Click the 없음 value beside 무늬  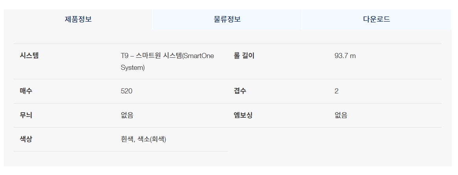pos(127,115)
